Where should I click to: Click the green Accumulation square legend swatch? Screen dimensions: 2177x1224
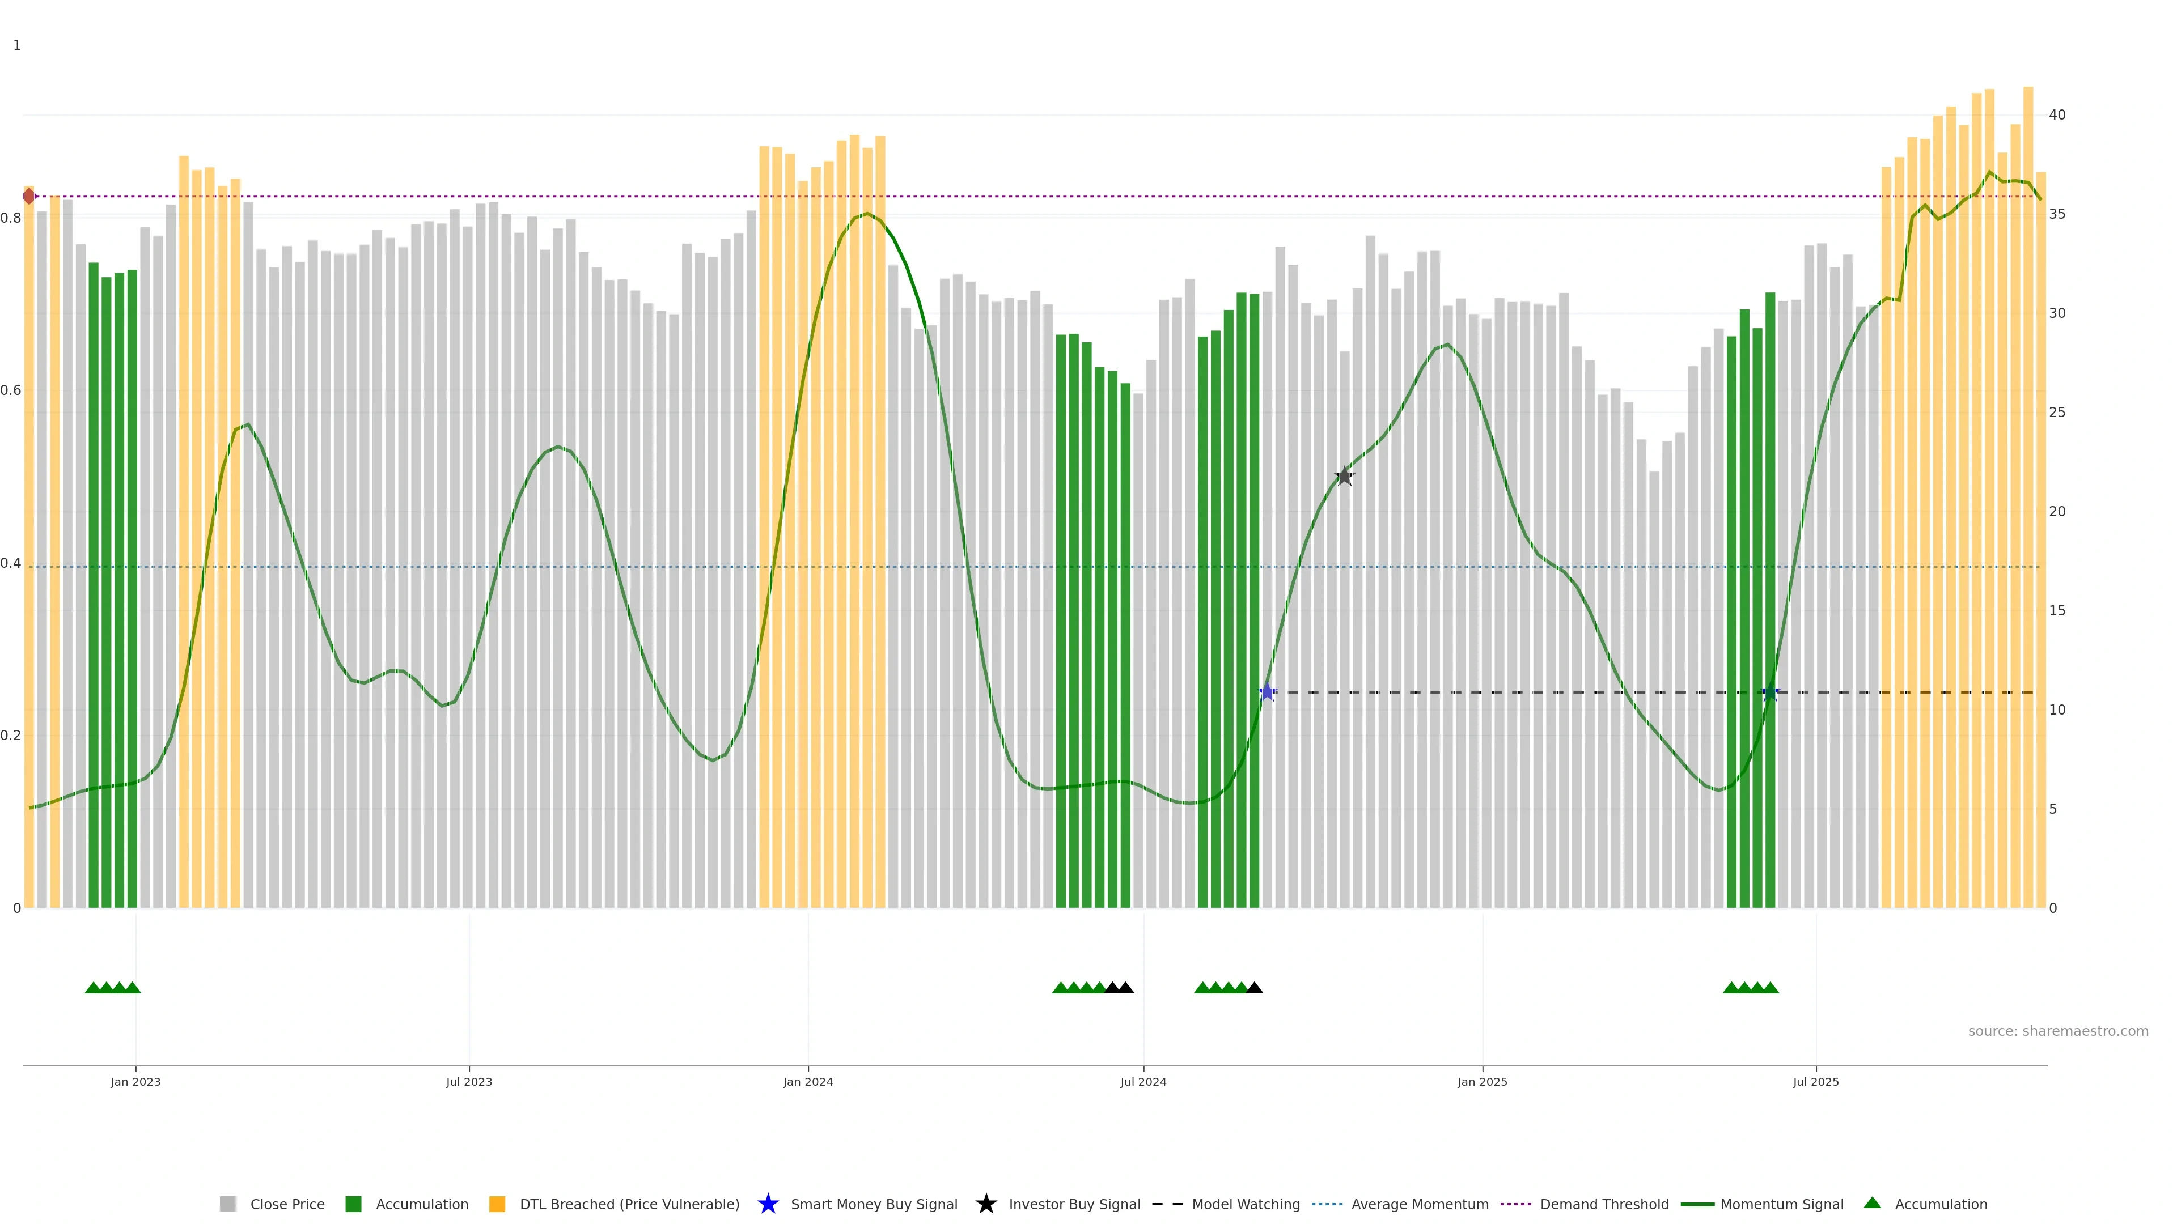click(353, 1205)
